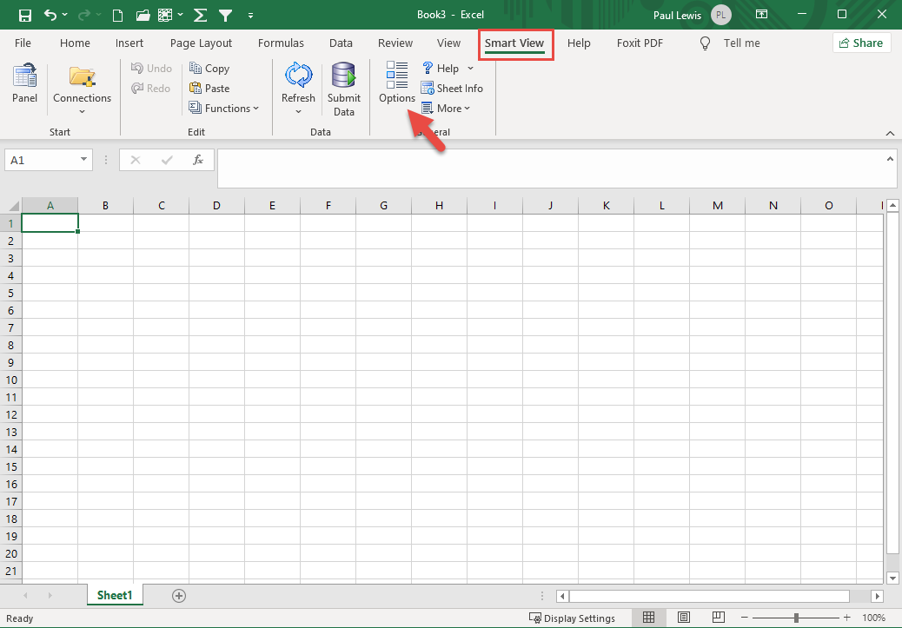Image resolution: width=902 pixels, height=628 pixels.
Task: Click the Save icon
Action: [23, 15]
